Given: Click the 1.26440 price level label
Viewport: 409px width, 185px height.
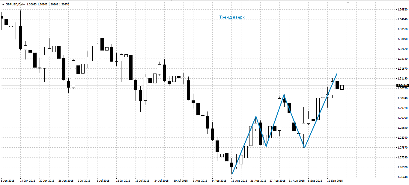Looking at the screenshot, I should [402, 177].
